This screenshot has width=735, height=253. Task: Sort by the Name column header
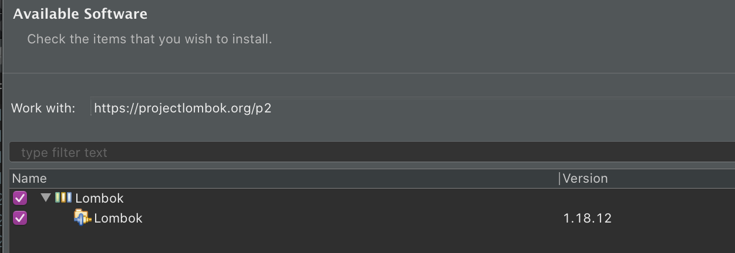click(x=29, y=179)
